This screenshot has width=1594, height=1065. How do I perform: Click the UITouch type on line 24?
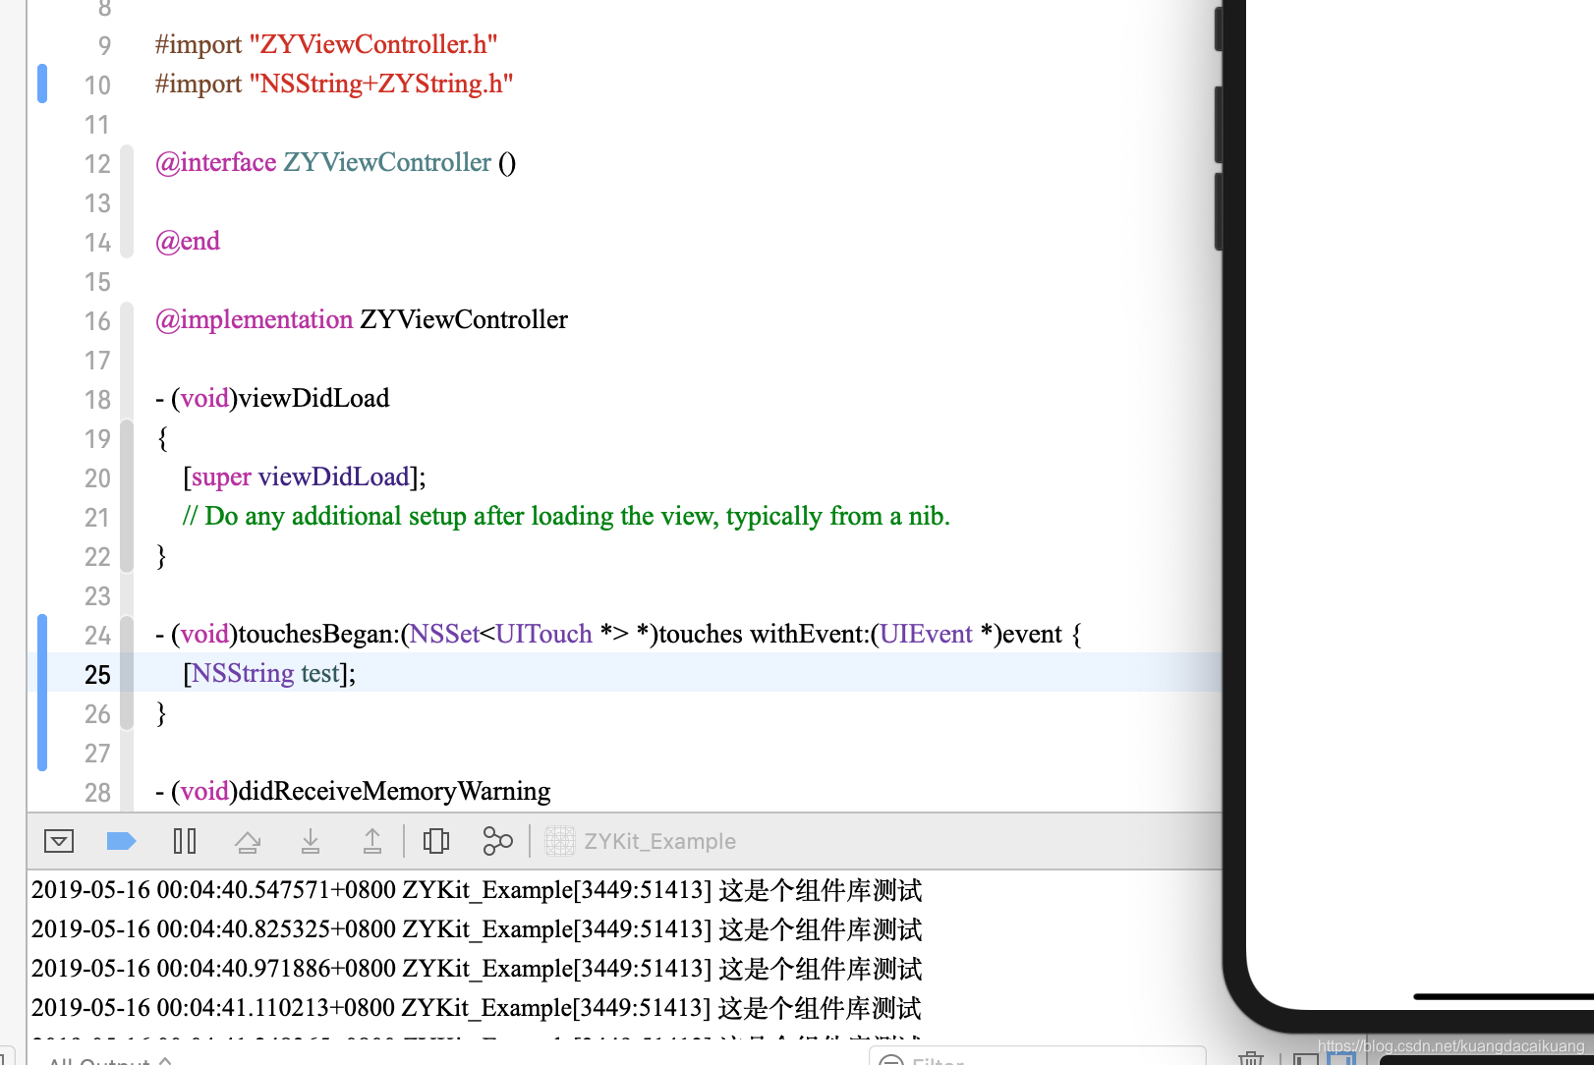544,635
